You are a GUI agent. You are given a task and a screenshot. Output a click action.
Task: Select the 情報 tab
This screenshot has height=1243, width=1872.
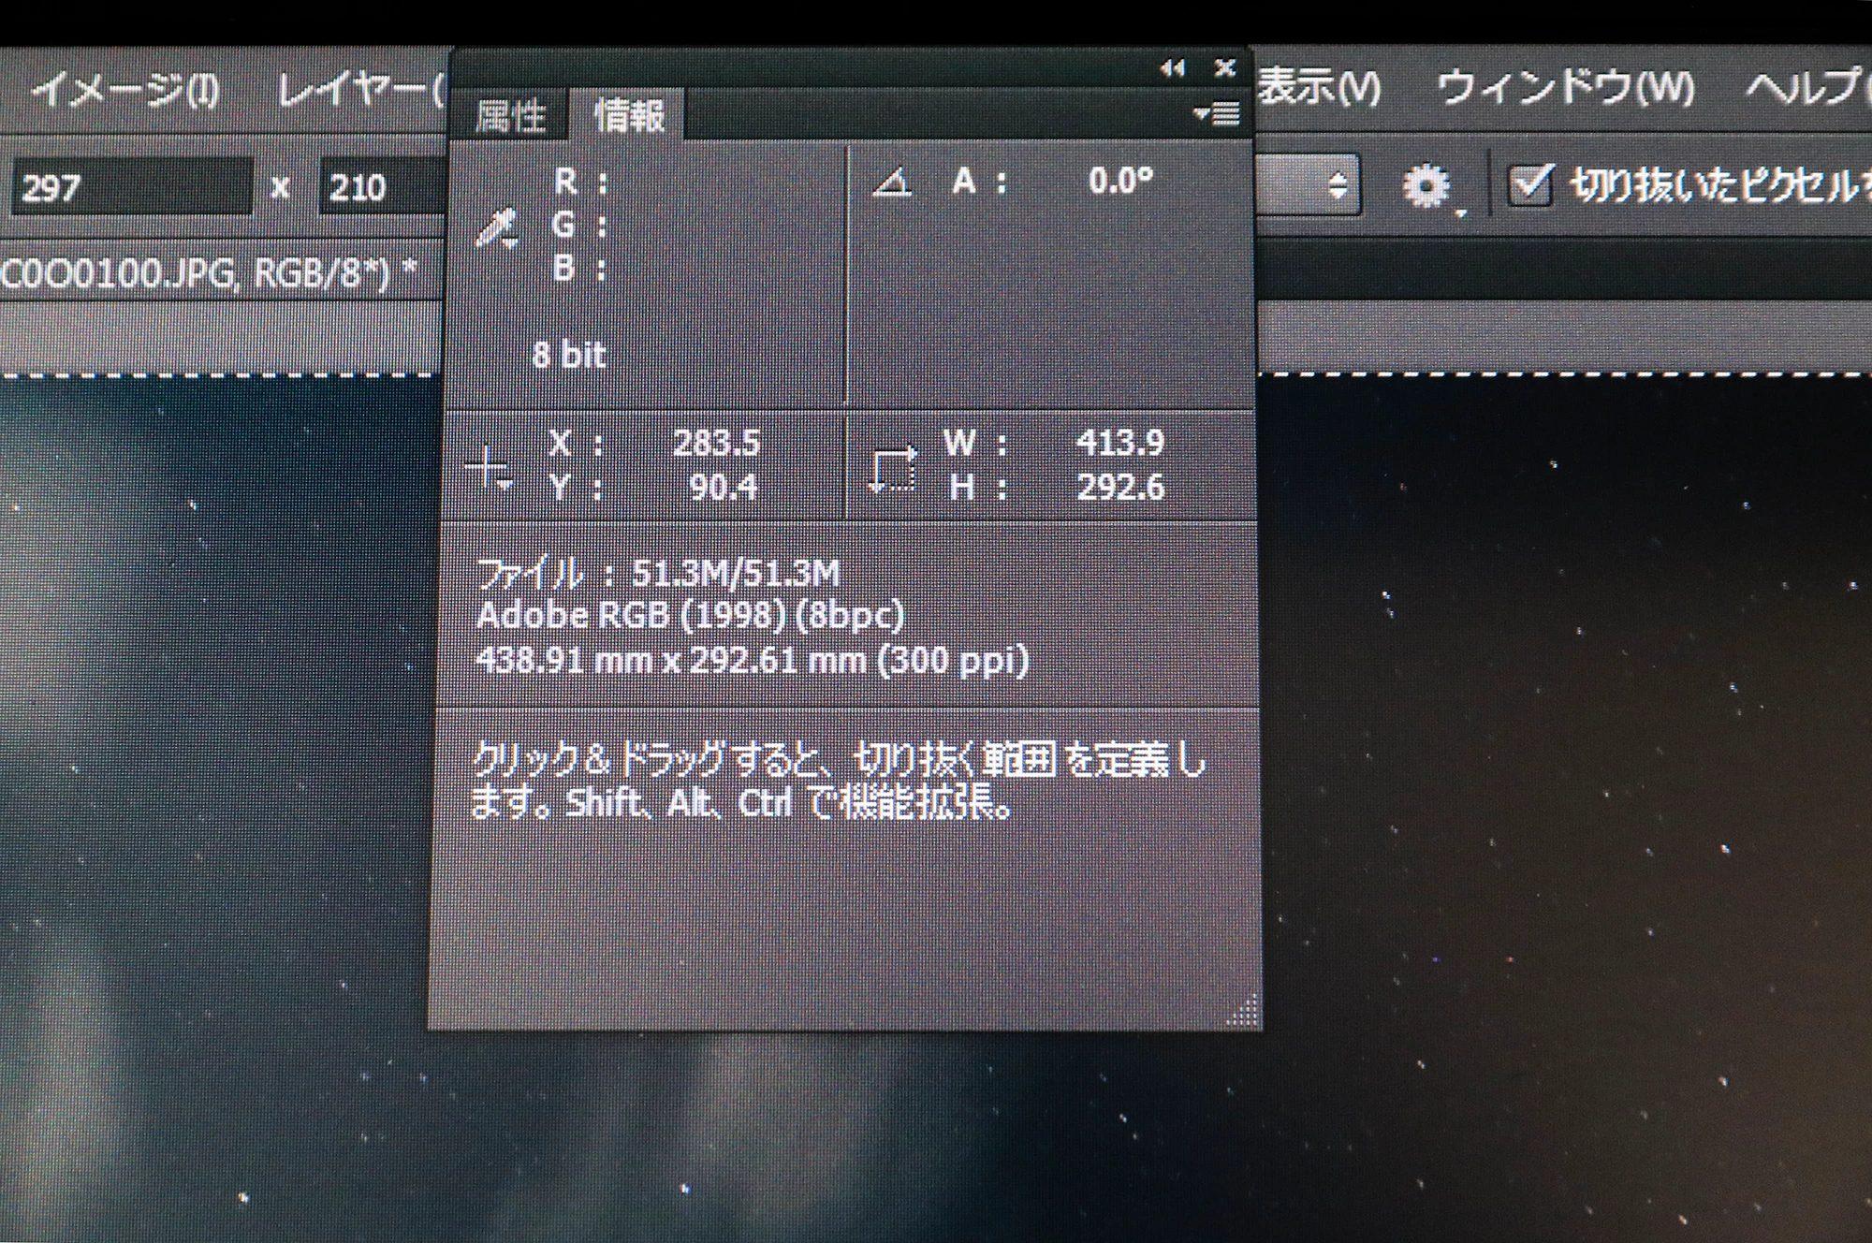tap(629, 117)
